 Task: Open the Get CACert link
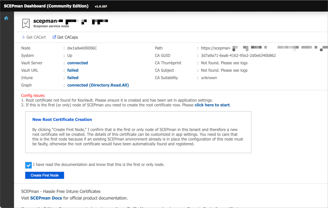point(36,37)
